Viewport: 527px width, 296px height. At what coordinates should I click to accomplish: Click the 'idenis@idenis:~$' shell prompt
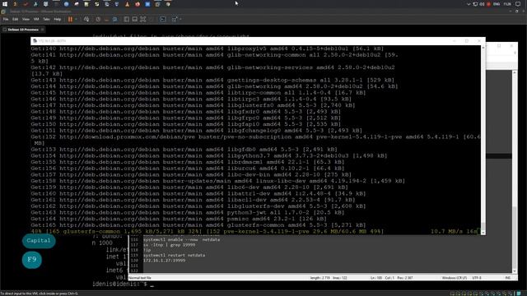(119, 284)
